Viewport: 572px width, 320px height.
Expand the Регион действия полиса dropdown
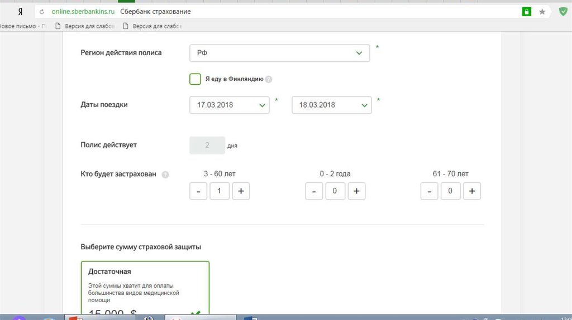tap(279, 53)
